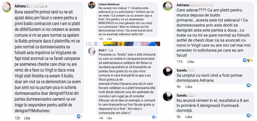Like Liliana Moldovan's comment
Viewport: 257px width, 121px height.
(109, 39)
